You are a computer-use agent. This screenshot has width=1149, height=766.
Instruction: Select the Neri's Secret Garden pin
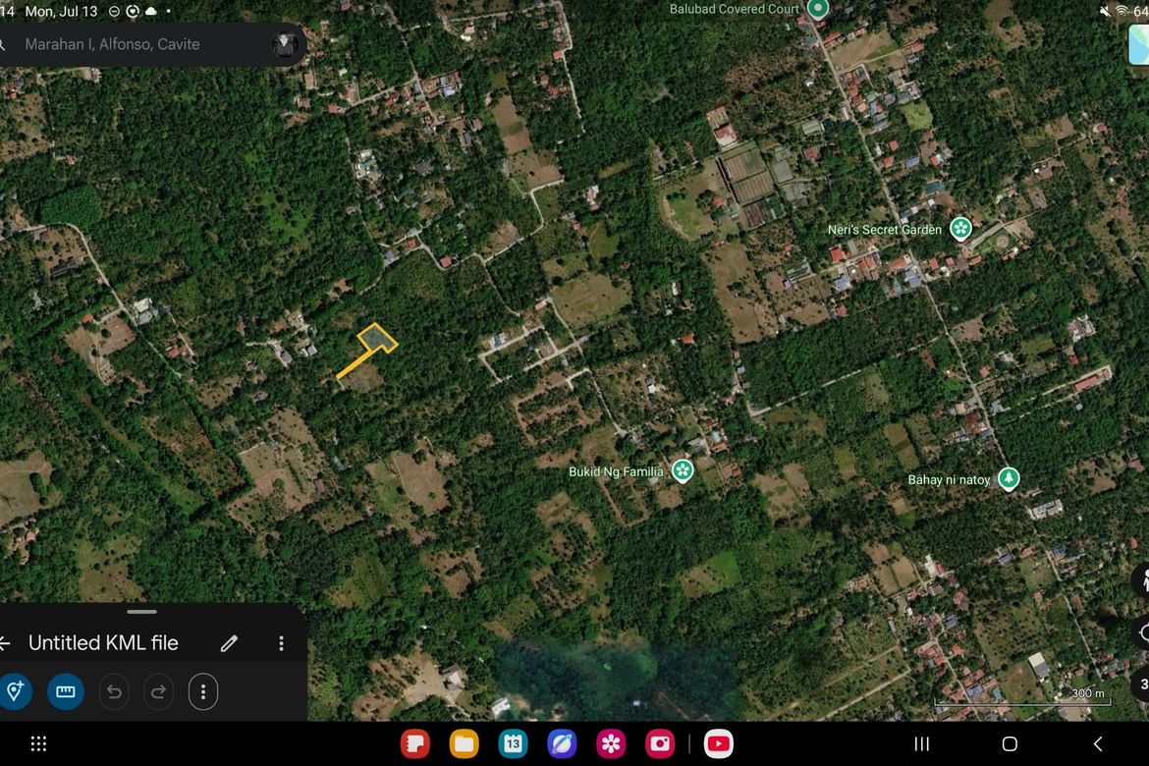[960, 229]
